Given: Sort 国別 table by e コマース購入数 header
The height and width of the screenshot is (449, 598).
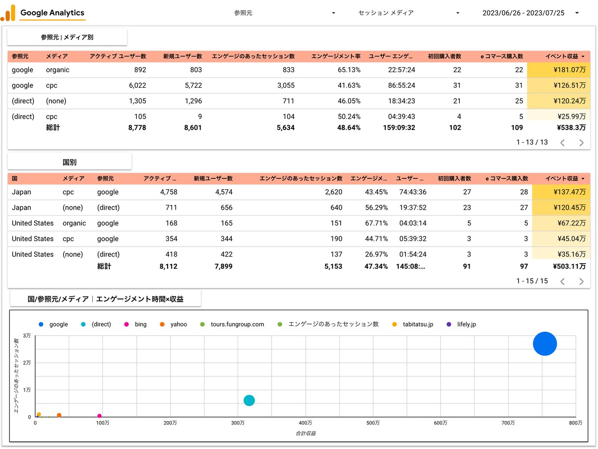Looking at the screenshot, I should 507,179.
